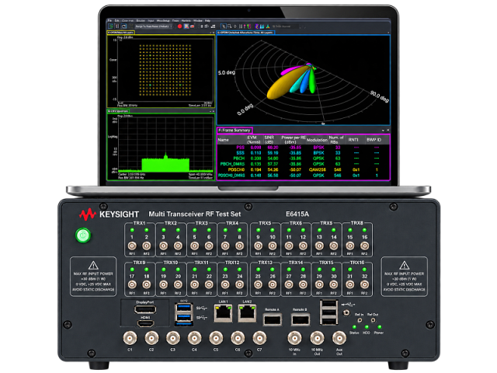Viewport: 497px width, 373px height.
Task: Select the arrow pointer tool icon
Action: [x=224, y=26]
